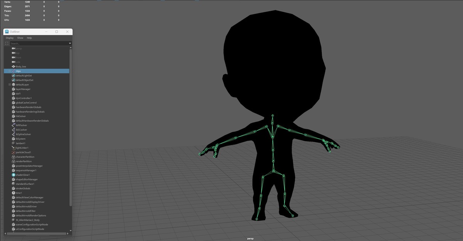The image size is (463, 241).
Task: Select the defaultArnoldDriver row
Action: point(37,206)
